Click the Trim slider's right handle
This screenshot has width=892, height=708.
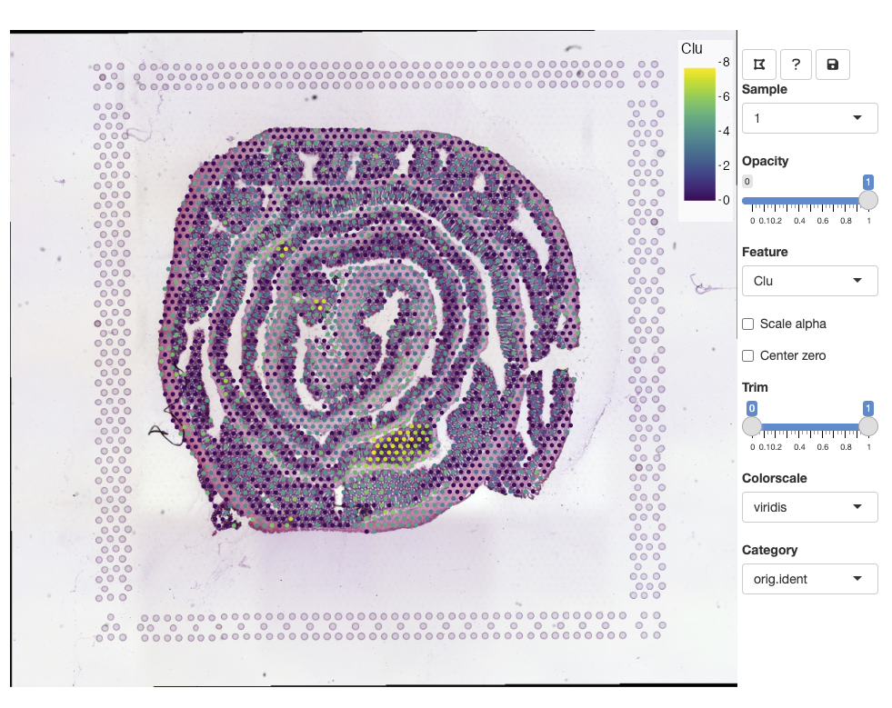(x=868, y=426)
